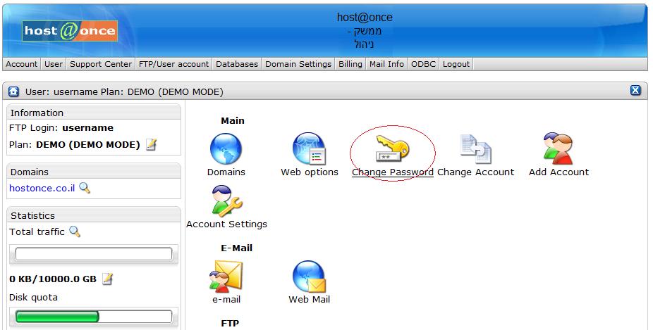Screen dimensions: 653x330
Task: Open the Domains globe icon
Action: click(226, 149)
